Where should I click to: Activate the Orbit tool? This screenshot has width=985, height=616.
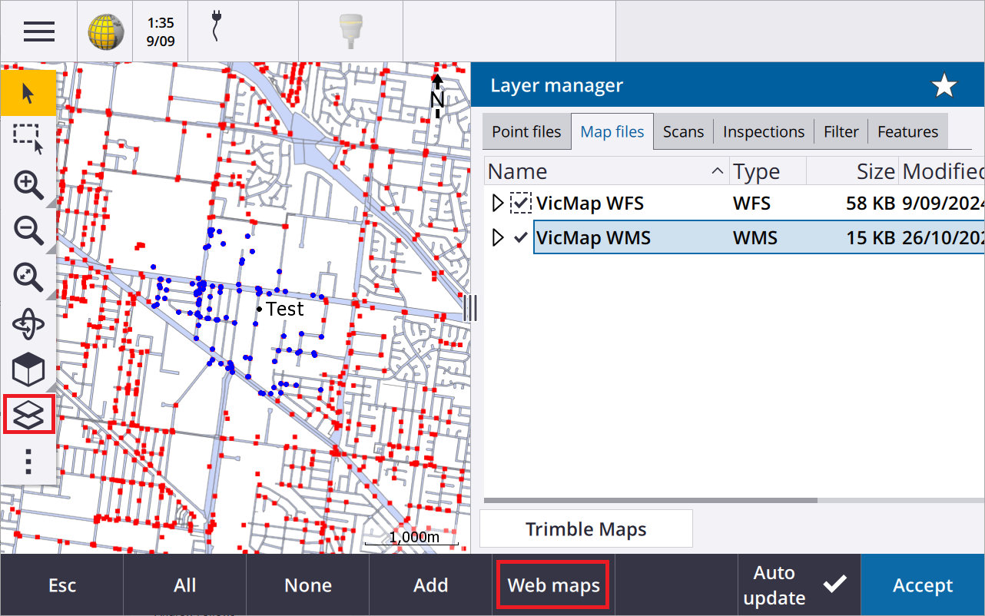point(28,324)
